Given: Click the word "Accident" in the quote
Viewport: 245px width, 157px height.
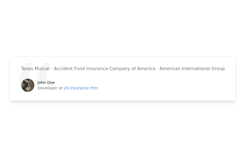Looking at the screenshot, I should (x=63, y=68).
